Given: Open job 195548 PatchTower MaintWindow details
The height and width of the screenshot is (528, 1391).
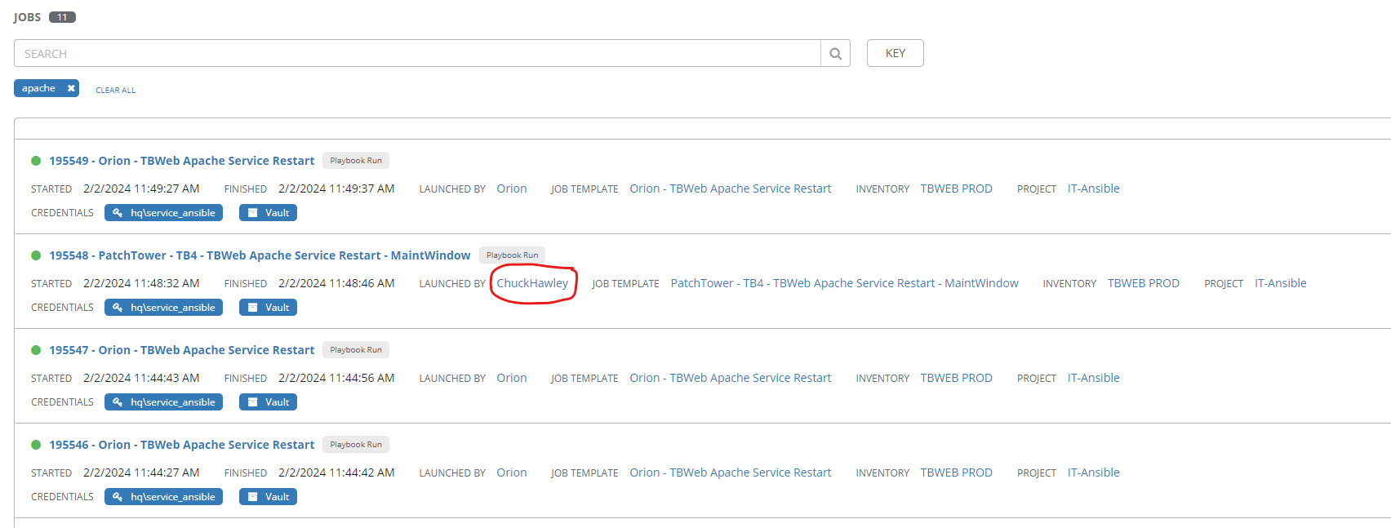Looking at the screenshot, I should tap(260, 255).
